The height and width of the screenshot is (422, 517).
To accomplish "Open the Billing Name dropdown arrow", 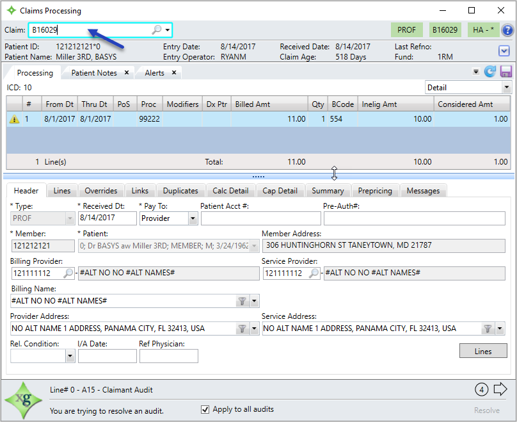I will coord(254,301).
